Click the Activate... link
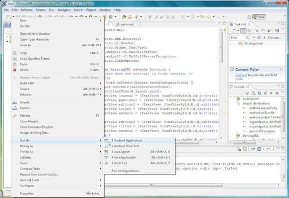This screenshot has height=198, width=289. pos(274,37)
